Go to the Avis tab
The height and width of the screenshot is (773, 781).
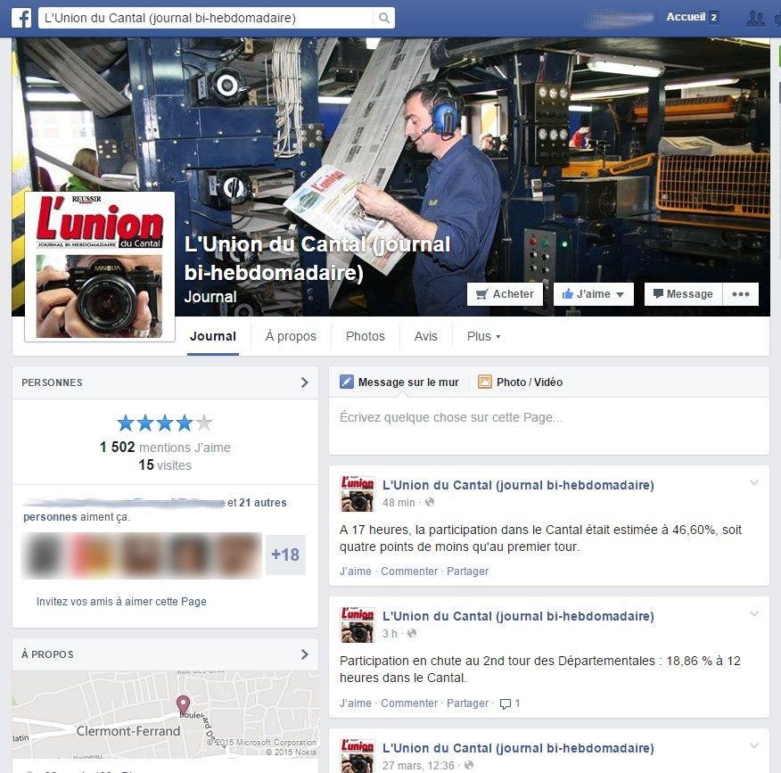coord(426,336)
